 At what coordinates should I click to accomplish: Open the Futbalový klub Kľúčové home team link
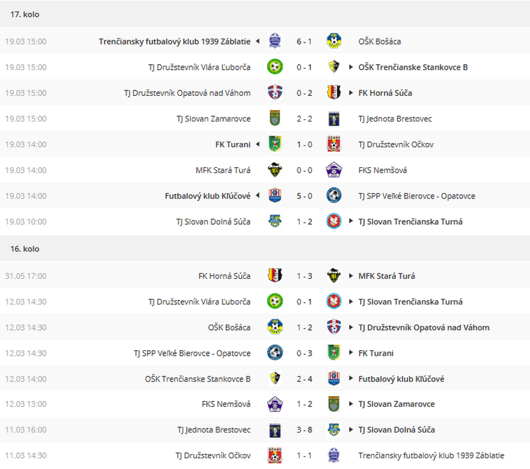tap(208, 196)
